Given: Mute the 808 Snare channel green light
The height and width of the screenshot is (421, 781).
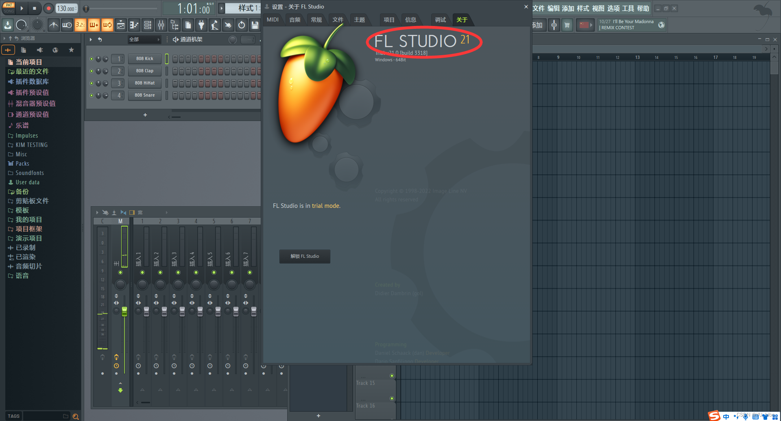Looking at the screenshot, I should [92, 95].
